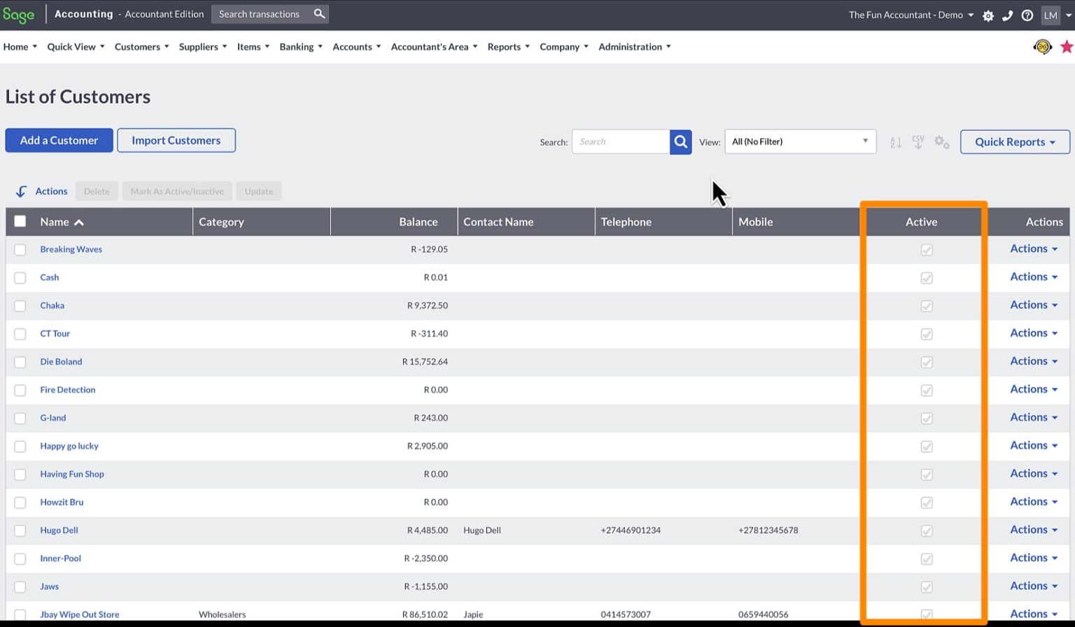This screenshot has height=627, width=1075.
Task: Open help with the question mark icon
Action: coord(1027,15)
